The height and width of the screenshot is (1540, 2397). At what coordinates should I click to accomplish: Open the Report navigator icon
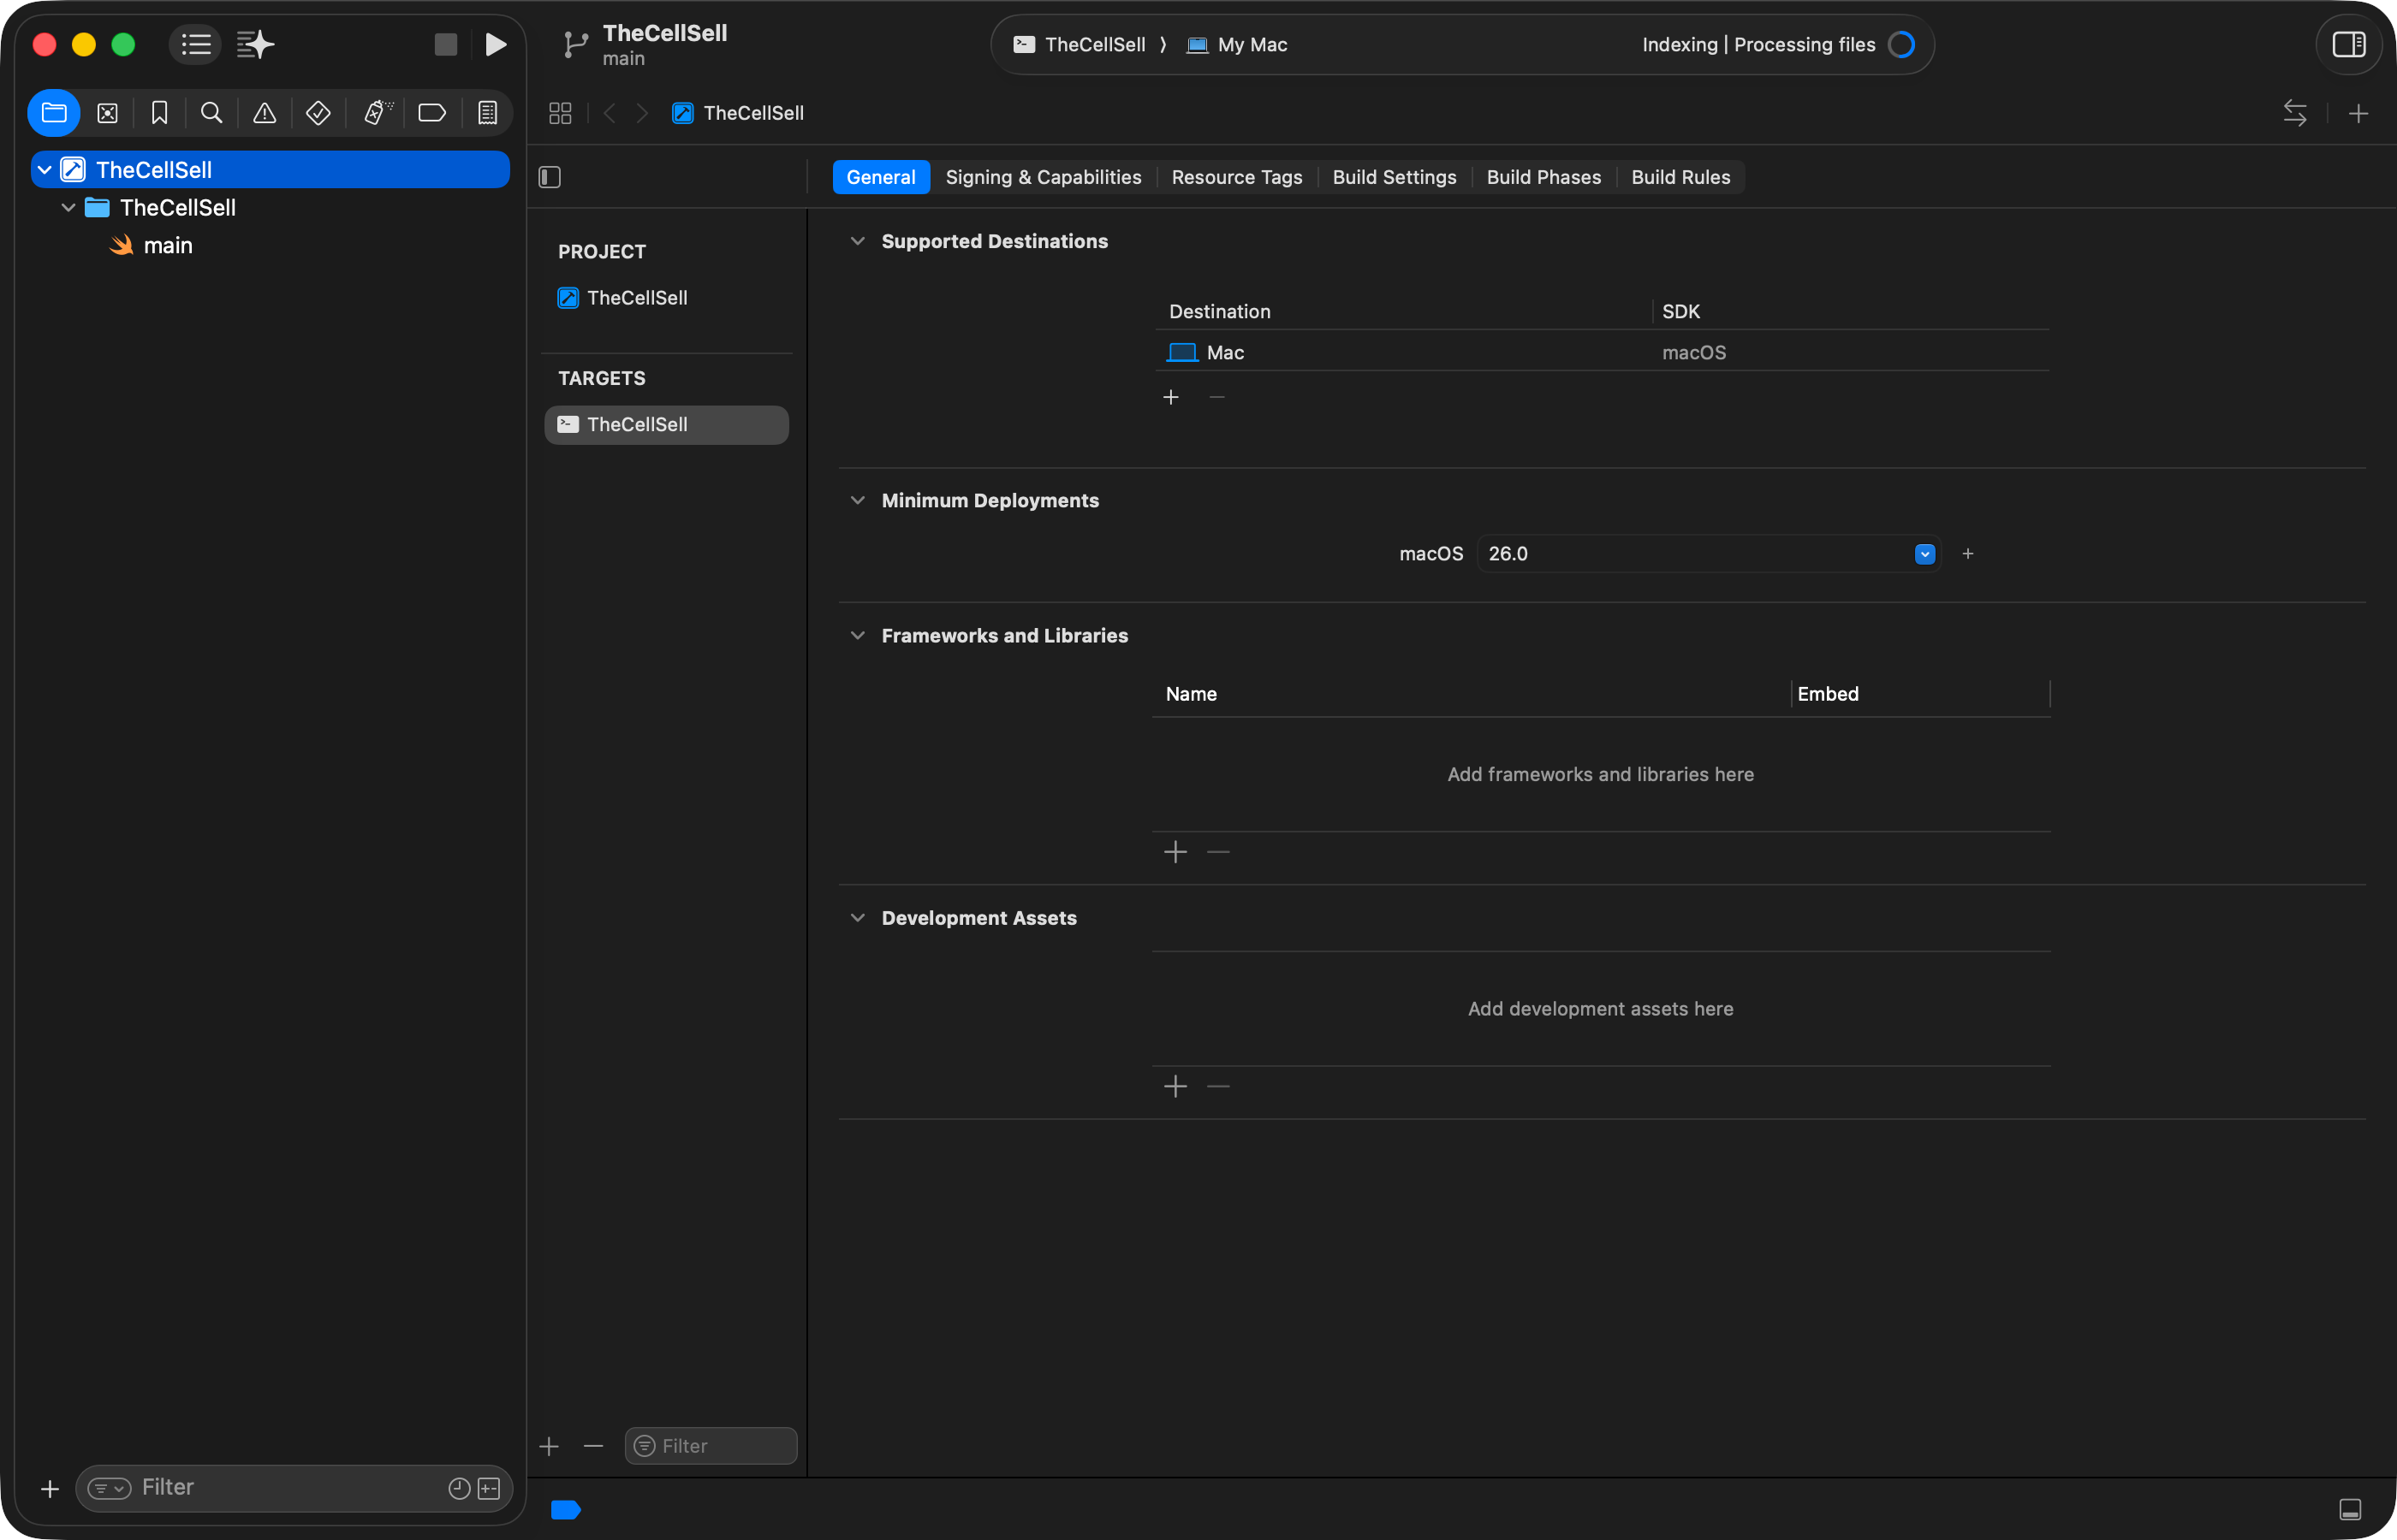tap(487, 113)
